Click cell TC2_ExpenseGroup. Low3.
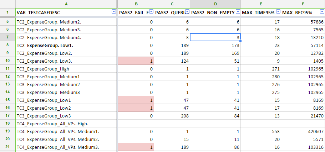This screenshot has height=152, width=325. pyautogui.click(x=66, y=61)
